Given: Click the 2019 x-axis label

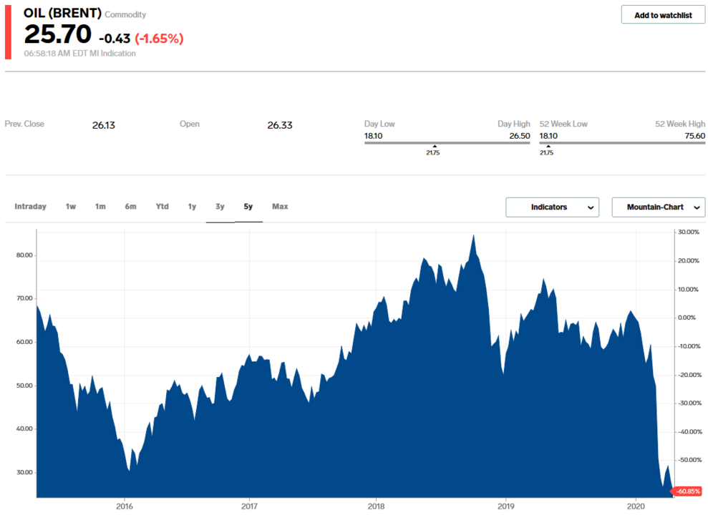Looking at the screenshot, I should coord(505,506).
